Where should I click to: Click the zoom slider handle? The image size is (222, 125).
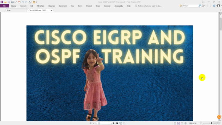tap(211, 123)
